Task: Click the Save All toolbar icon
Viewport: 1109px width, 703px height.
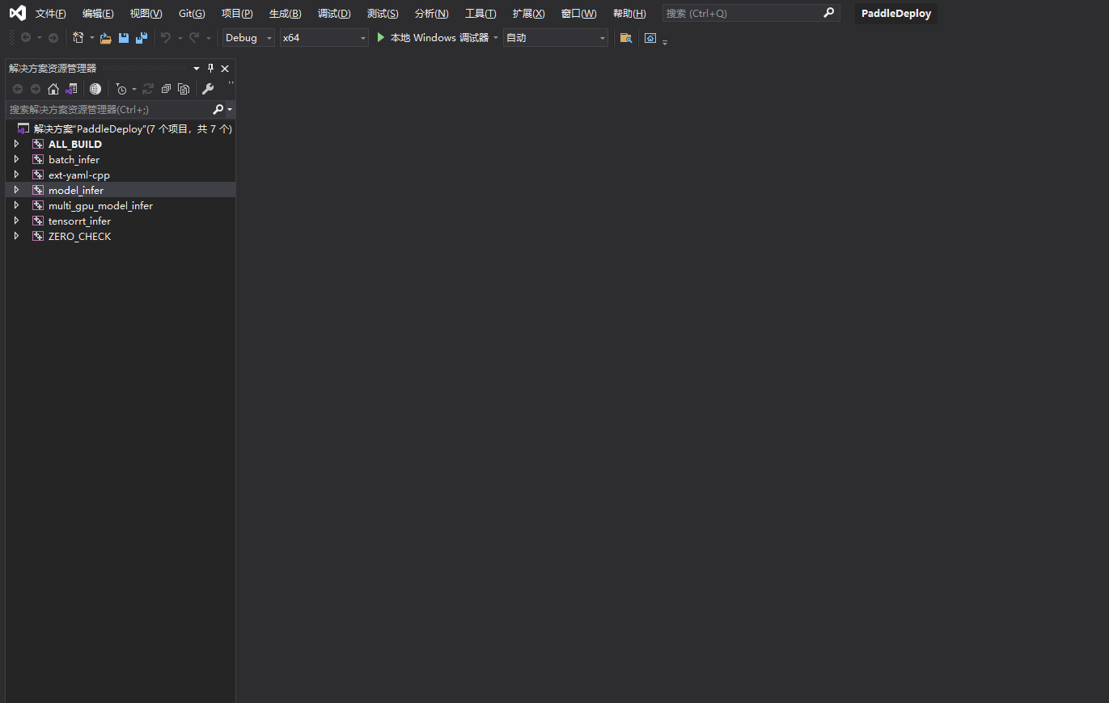Action: tap(142, 38)
